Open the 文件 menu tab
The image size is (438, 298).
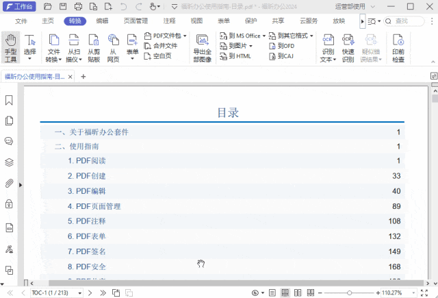point(21,21)
